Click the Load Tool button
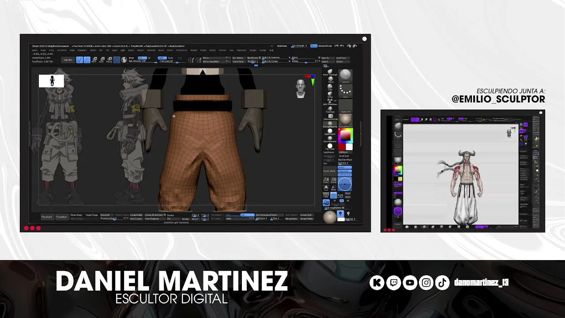Image resolution: width=565 pixels, height=318 pixels. (x=342, y=58)
